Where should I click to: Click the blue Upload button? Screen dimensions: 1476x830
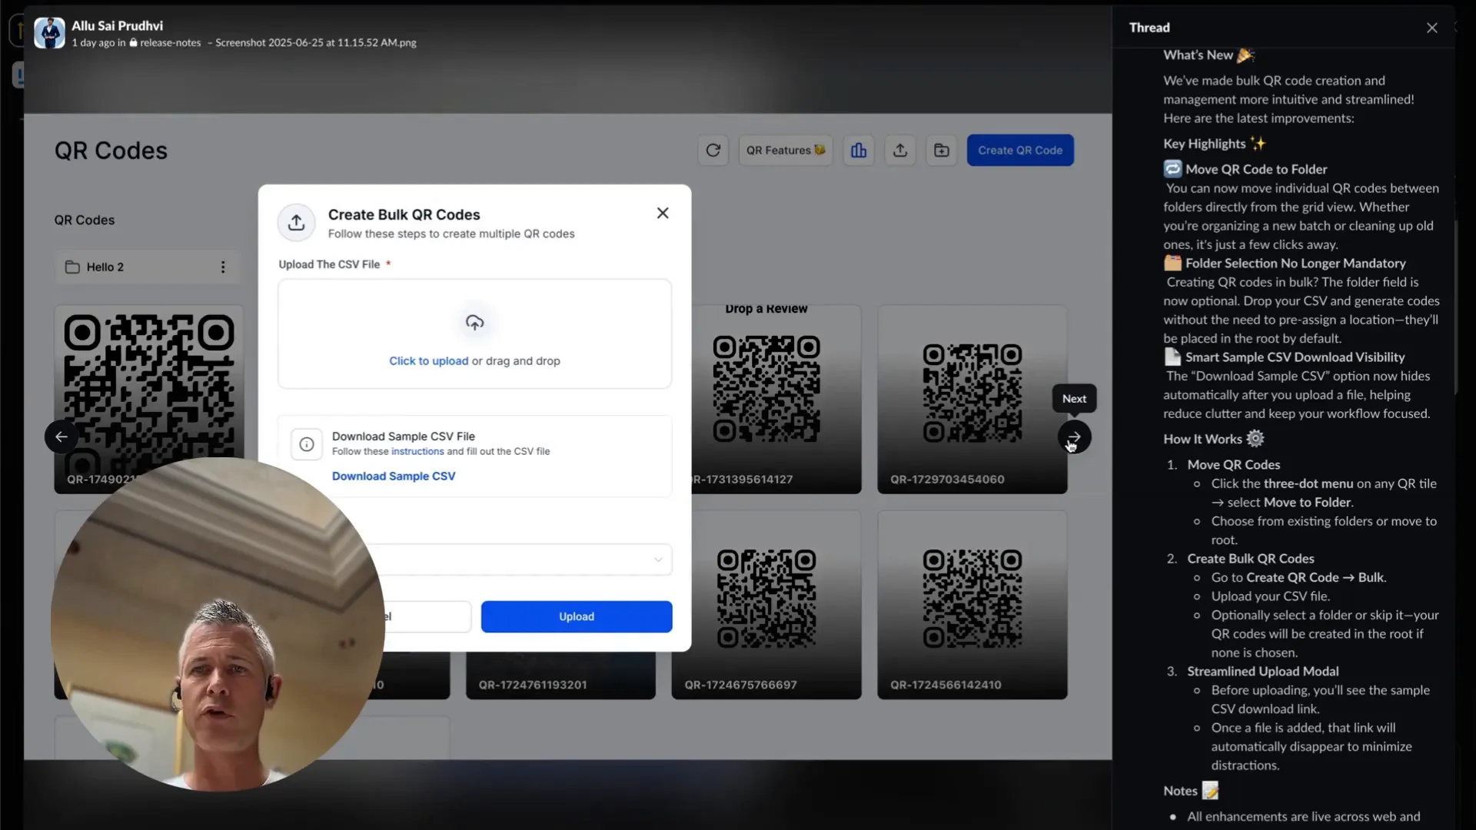click(577, 616)
